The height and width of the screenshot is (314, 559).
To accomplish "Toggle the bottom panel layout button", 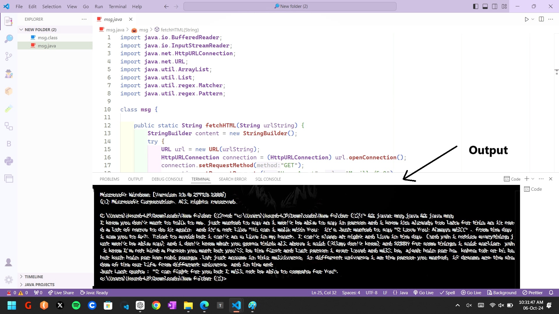I will (485, 6).
